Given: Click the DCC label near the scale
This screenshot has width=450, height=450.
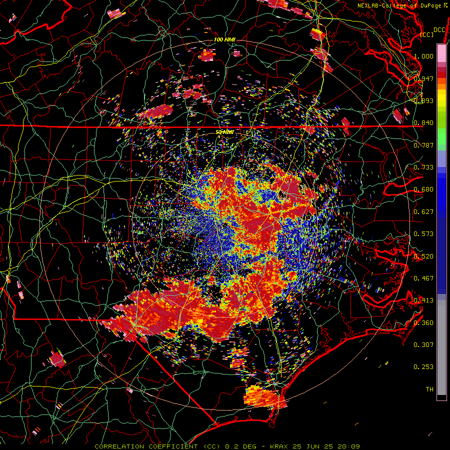Looking at the screenshot, I should click(x=439, y=30).
